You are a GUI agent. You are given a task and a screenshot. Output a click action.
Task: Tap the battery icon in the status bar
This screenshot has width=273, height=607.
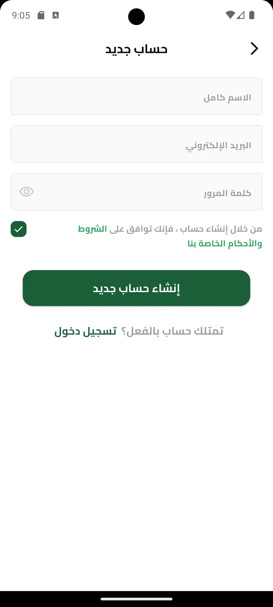(x=251, y=16)
